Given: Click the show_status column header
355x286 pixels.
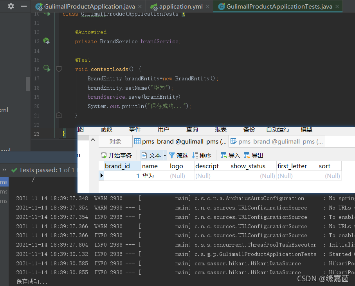Looking at the screenshot, I should point(253,166).
